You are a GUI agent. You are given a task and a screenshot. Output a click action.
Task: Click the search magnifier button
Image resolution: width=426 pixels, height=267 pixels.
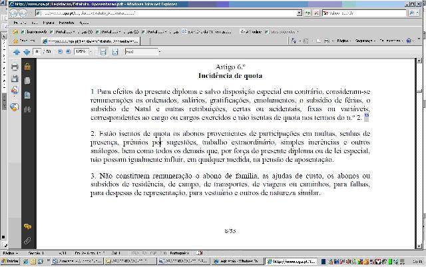pos(412,13)
